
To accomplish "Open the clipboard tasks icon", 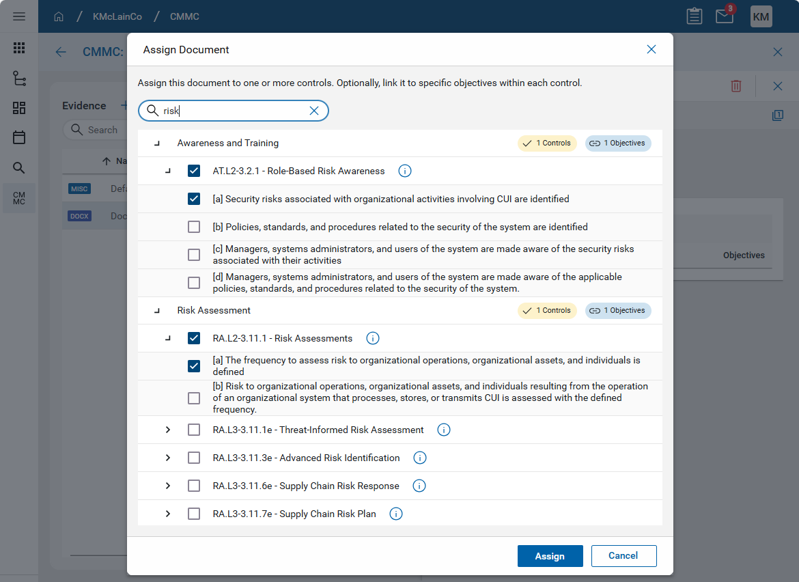I will pos(695,16).
